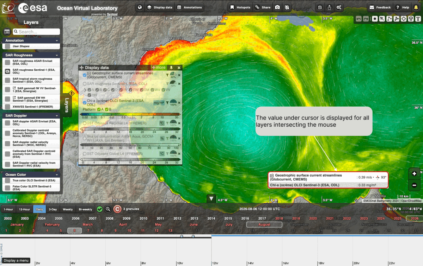Enable SST Odyssea Regional L4 layer

tap(85, 123)
